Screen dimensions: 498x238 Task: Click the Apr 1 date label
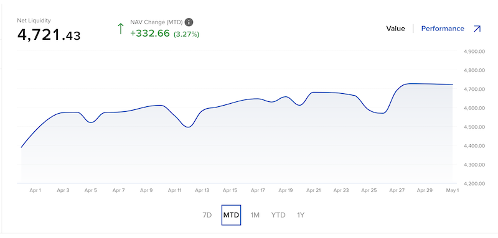pyautogui.click(x=35, y=191)
